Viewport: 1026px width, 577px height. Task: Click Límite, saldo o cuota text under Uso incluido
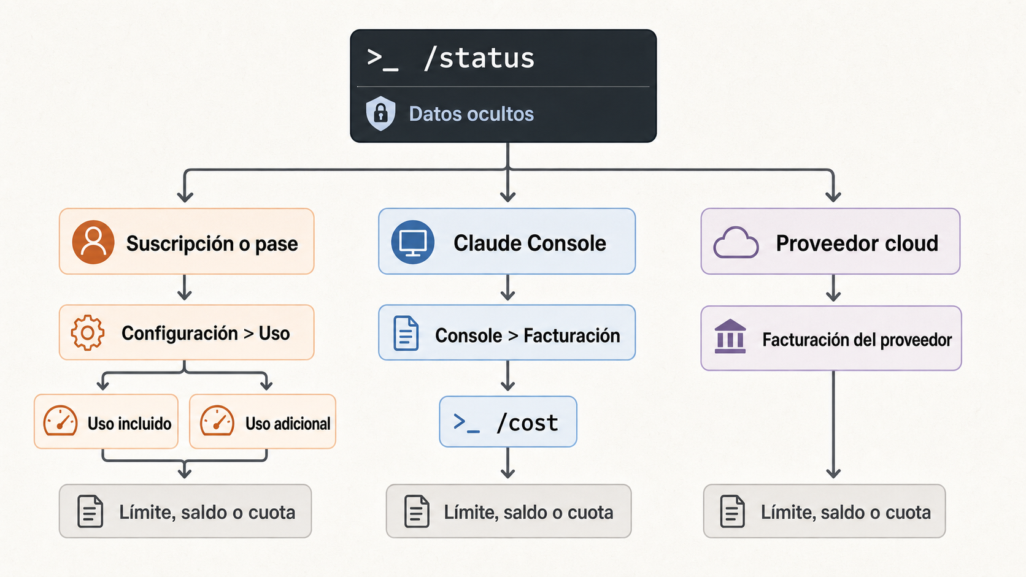(x=207, y=513)
